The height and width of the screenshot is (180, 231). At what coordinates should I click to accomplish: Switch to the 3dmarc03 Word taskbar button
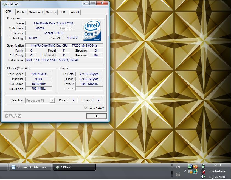point(30,167)
